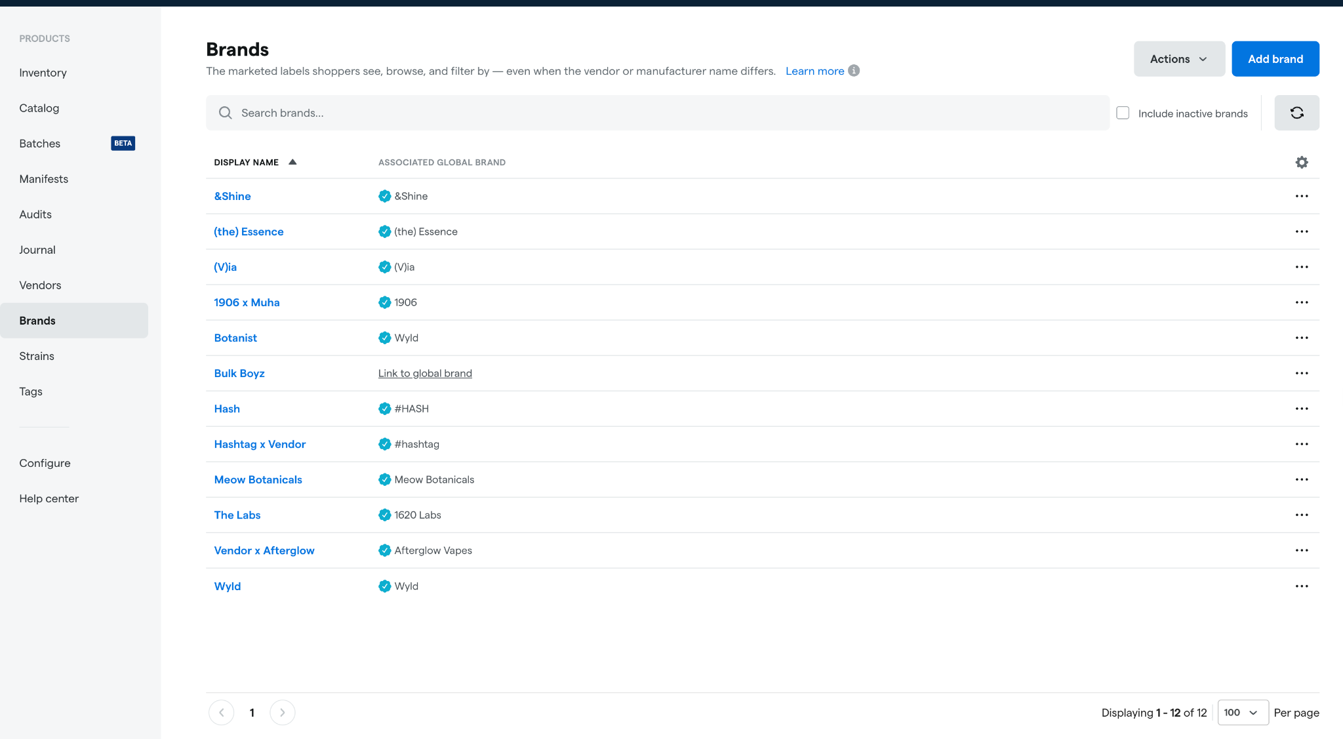Open Strains in sidebar

pos(37,356)
